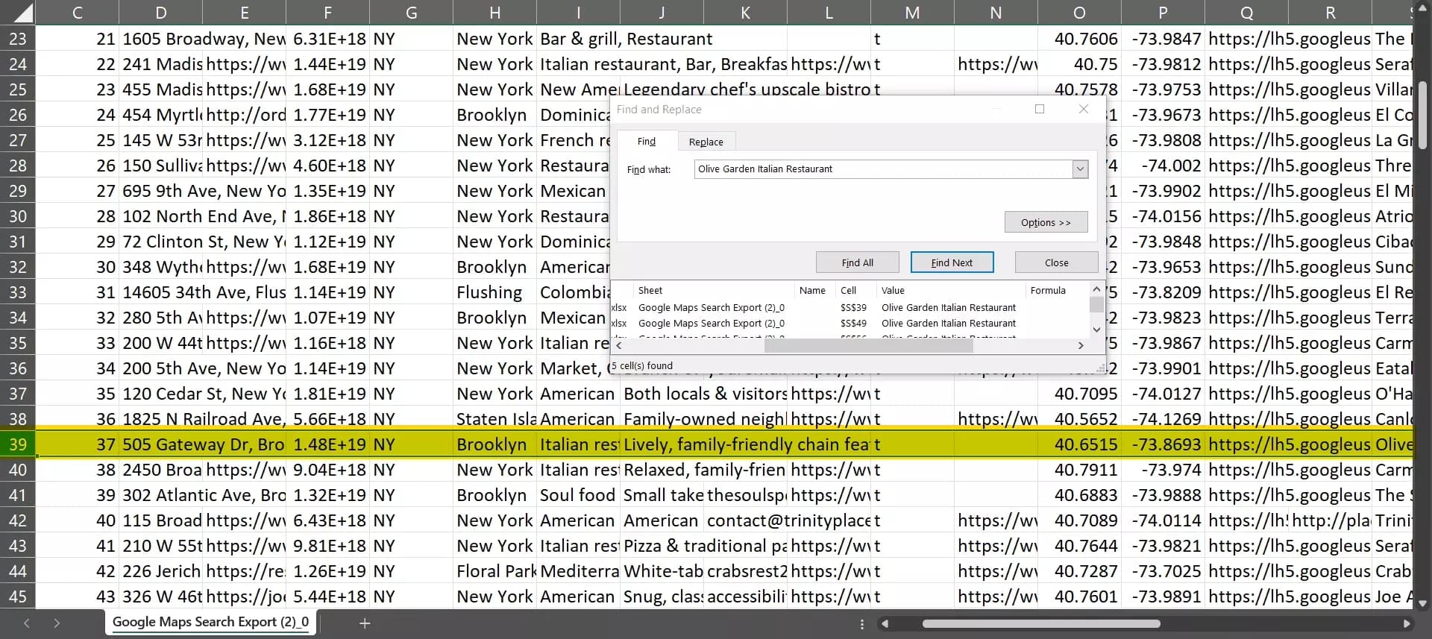Click the tab bar resize handle dots
Image resolution: width=1432 pixels, height=639 pixels.
point(862,624)
